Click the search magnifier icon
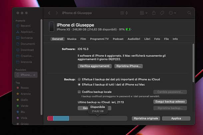 pyautogui.click(x=189, y=13)
